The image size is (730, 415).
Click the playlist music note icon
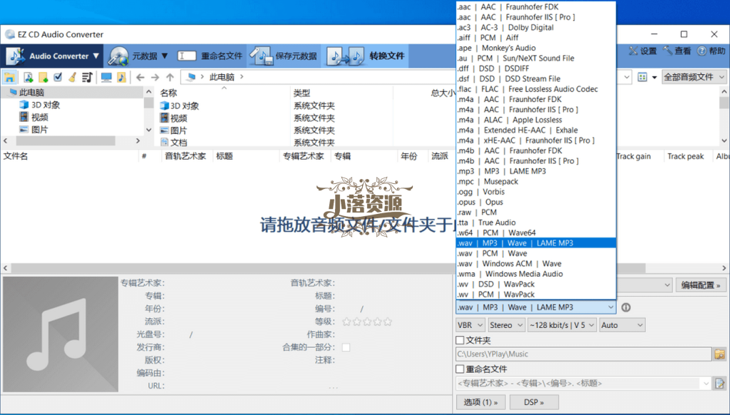click(x=87, y=77)
